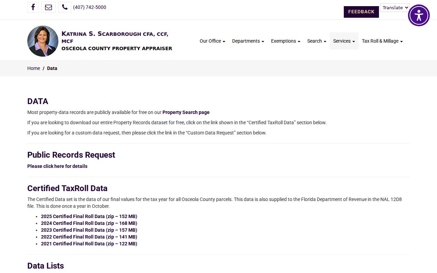Click the property appraiser portrait photo

click(x=43, y=41)
